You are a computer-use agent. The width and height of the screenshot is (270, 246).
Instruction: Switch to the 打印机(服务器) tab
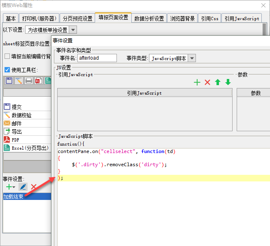coord(39,18)
